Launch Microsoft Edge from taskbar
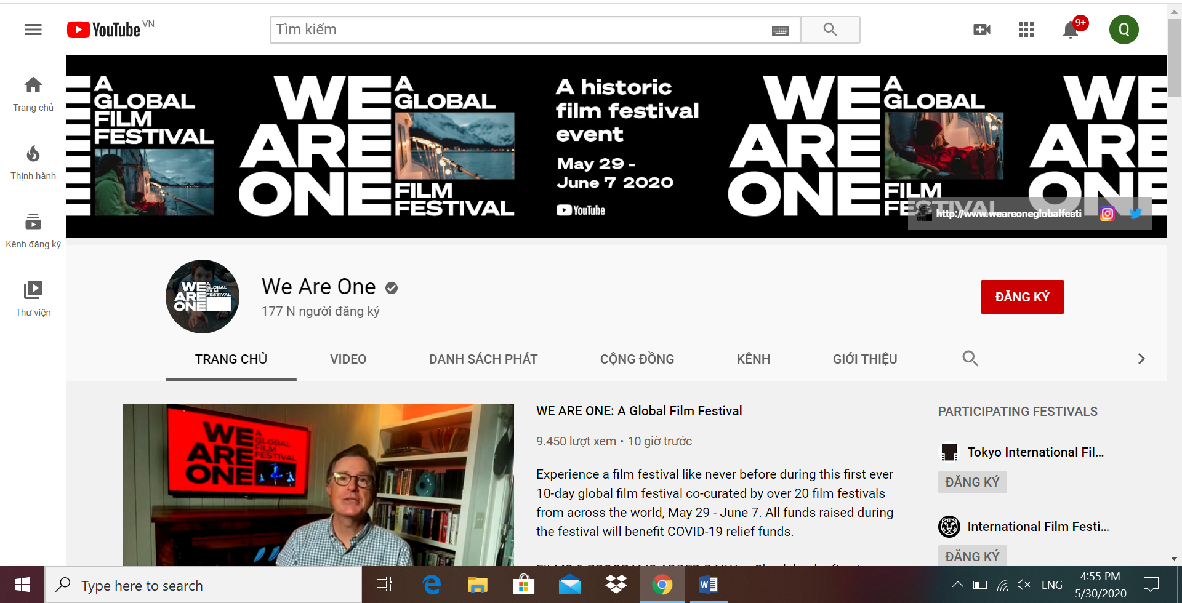 (x=432, y=585)
